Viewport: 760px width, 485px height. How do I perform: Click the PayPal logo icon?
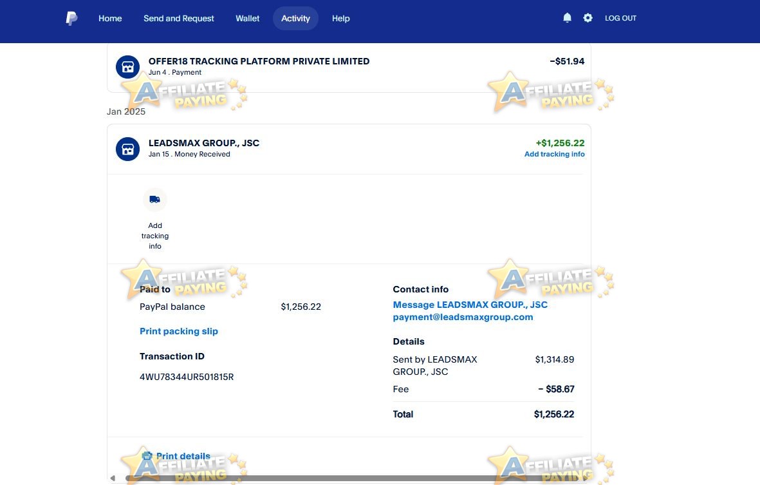click(71, 19)
